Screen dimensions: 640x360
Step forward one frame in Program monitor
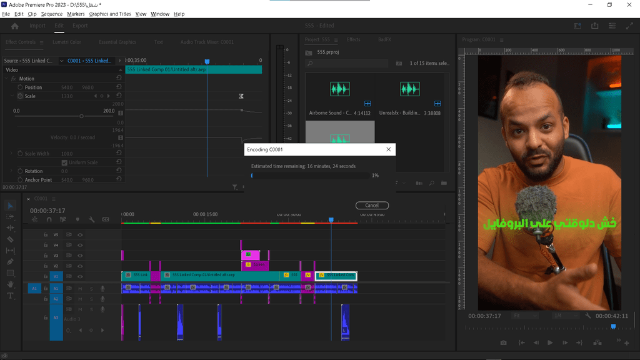coord(565,343)
